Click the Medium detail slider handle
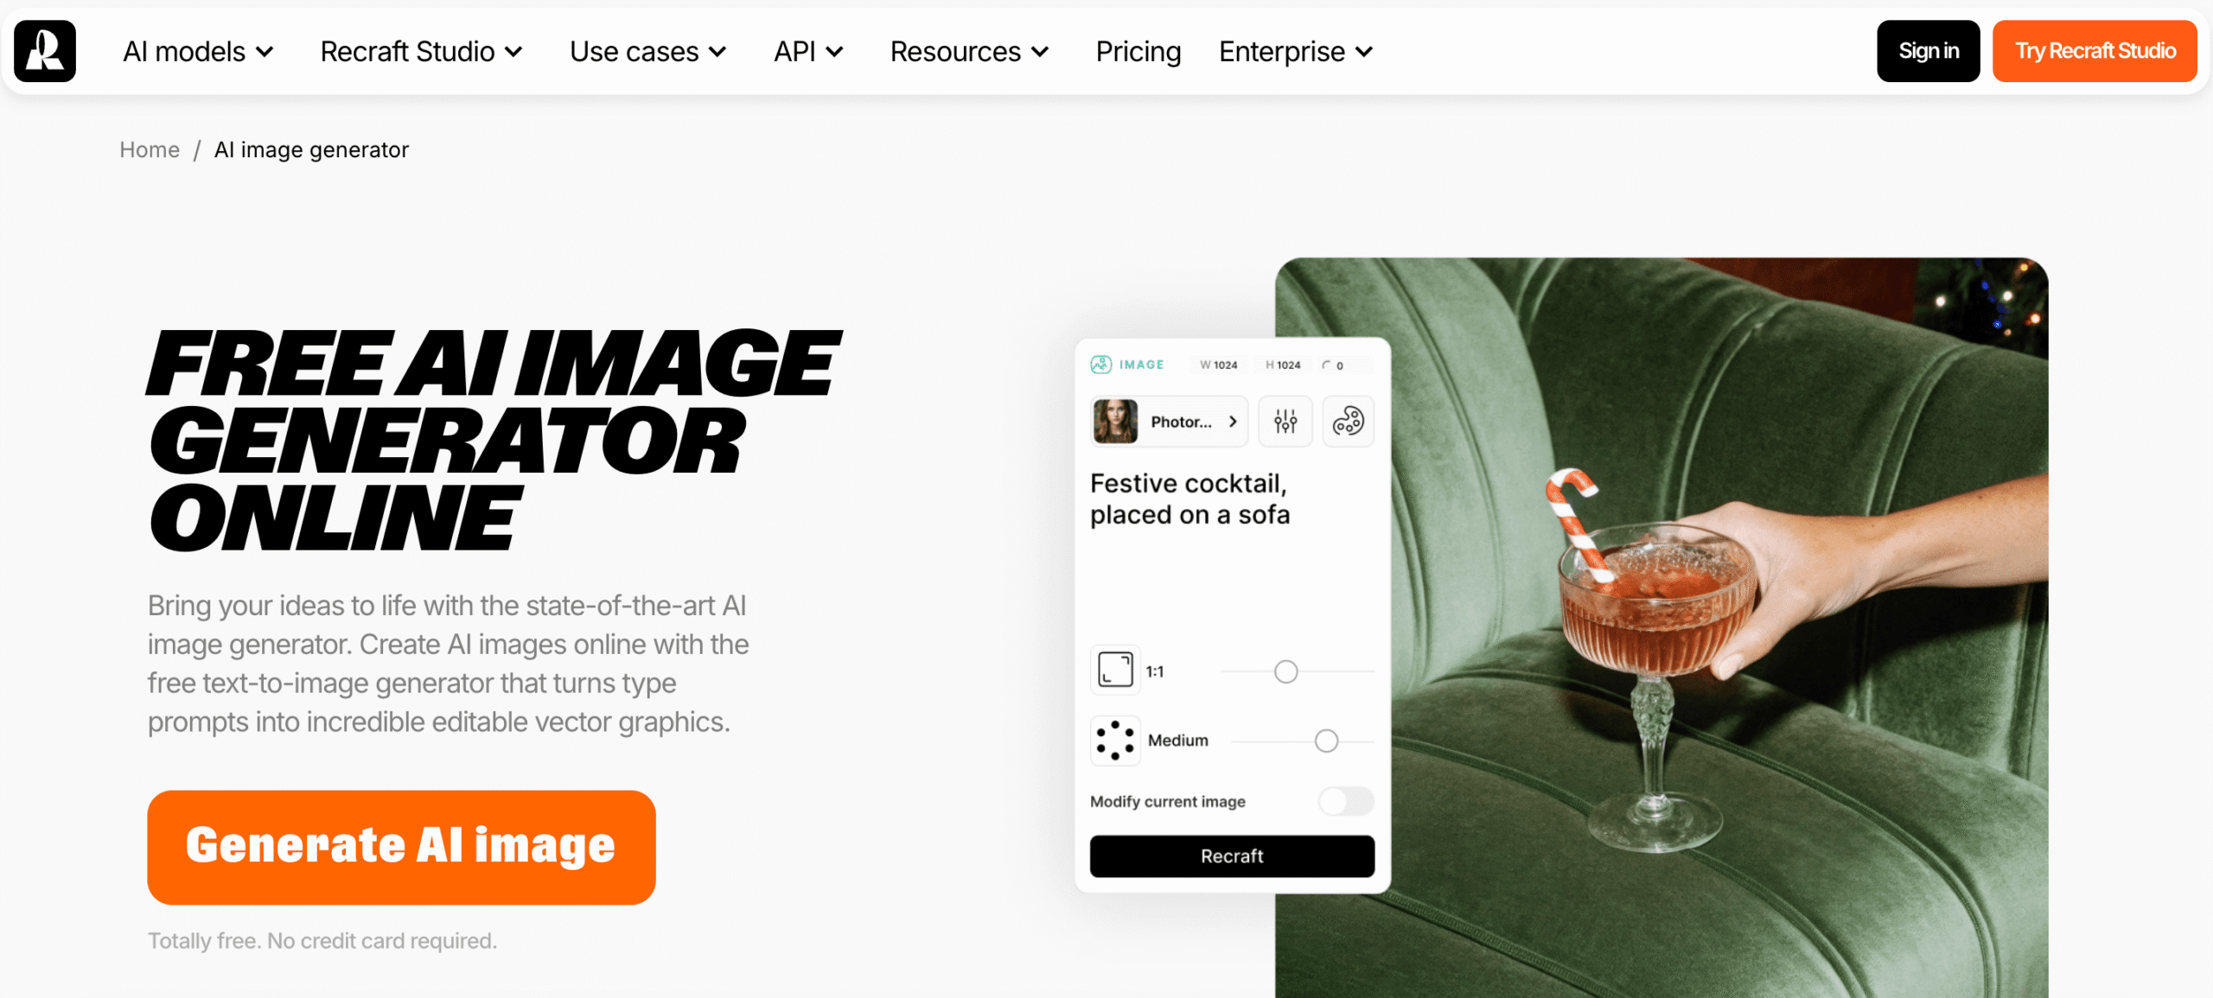2213x998 pixels. [1326, 741]
